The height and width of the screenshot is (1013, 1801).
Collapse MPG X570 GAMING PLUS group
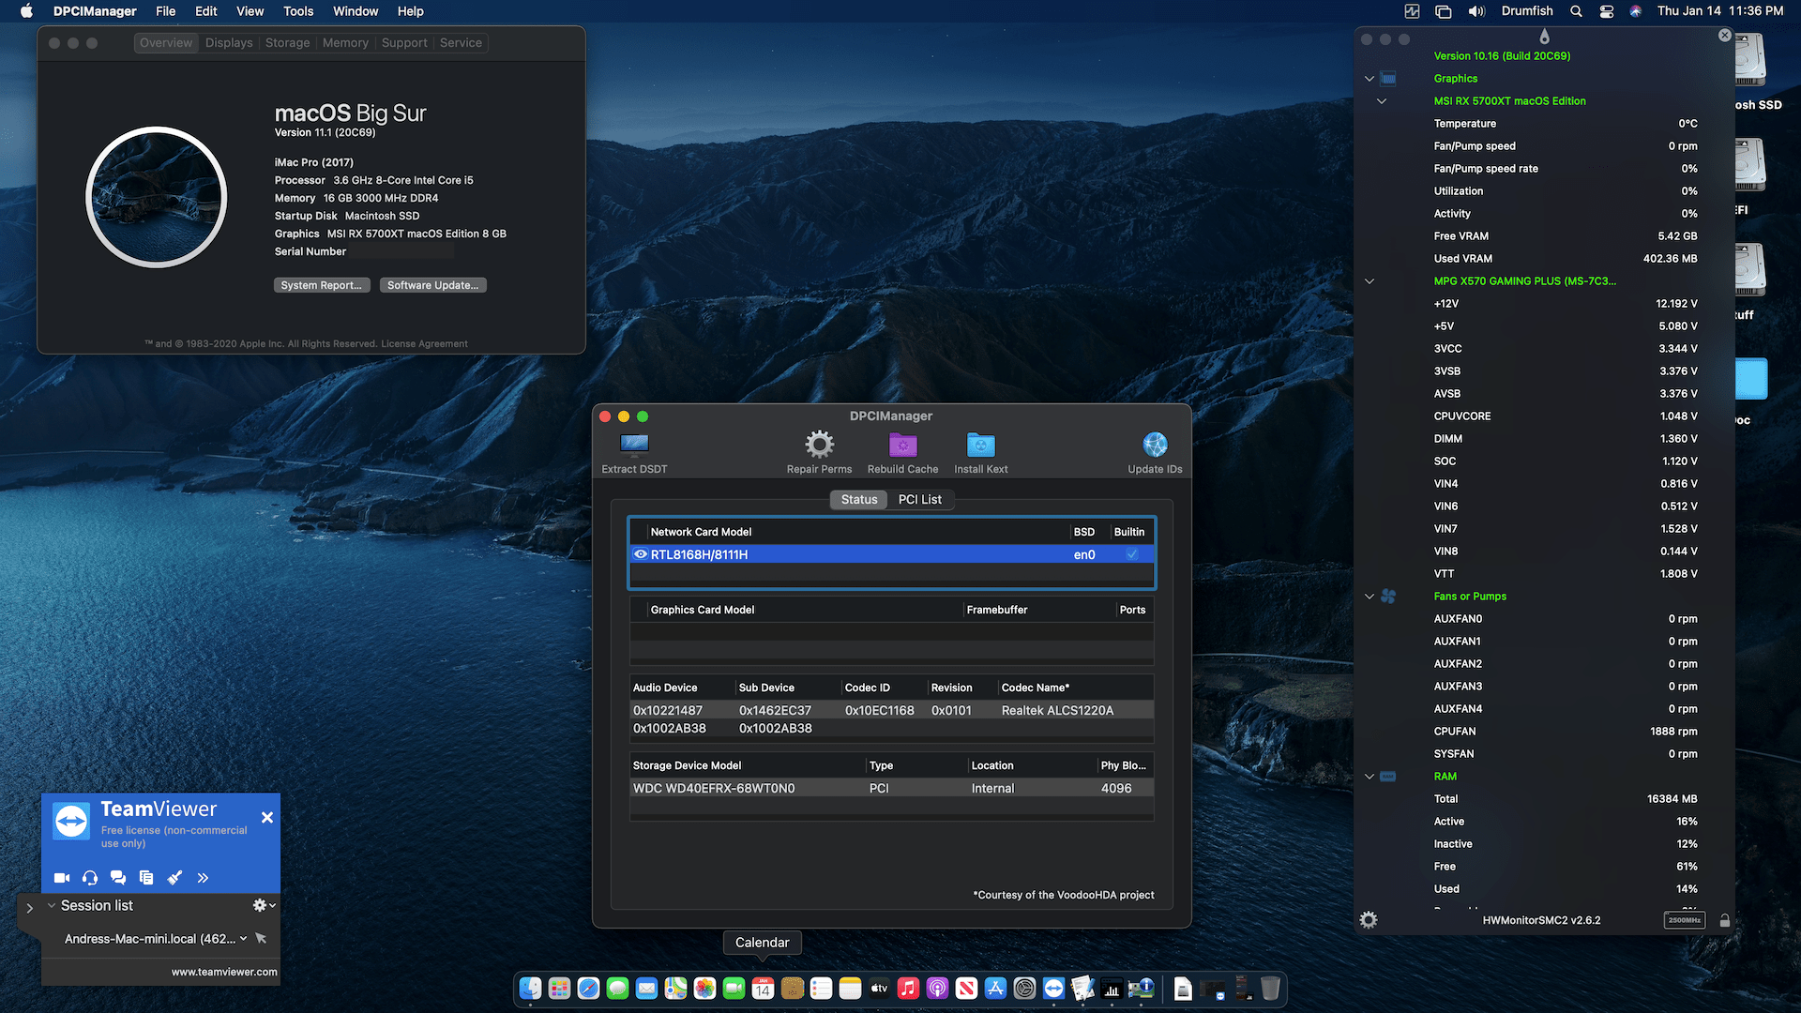(x=1370, y=281)
